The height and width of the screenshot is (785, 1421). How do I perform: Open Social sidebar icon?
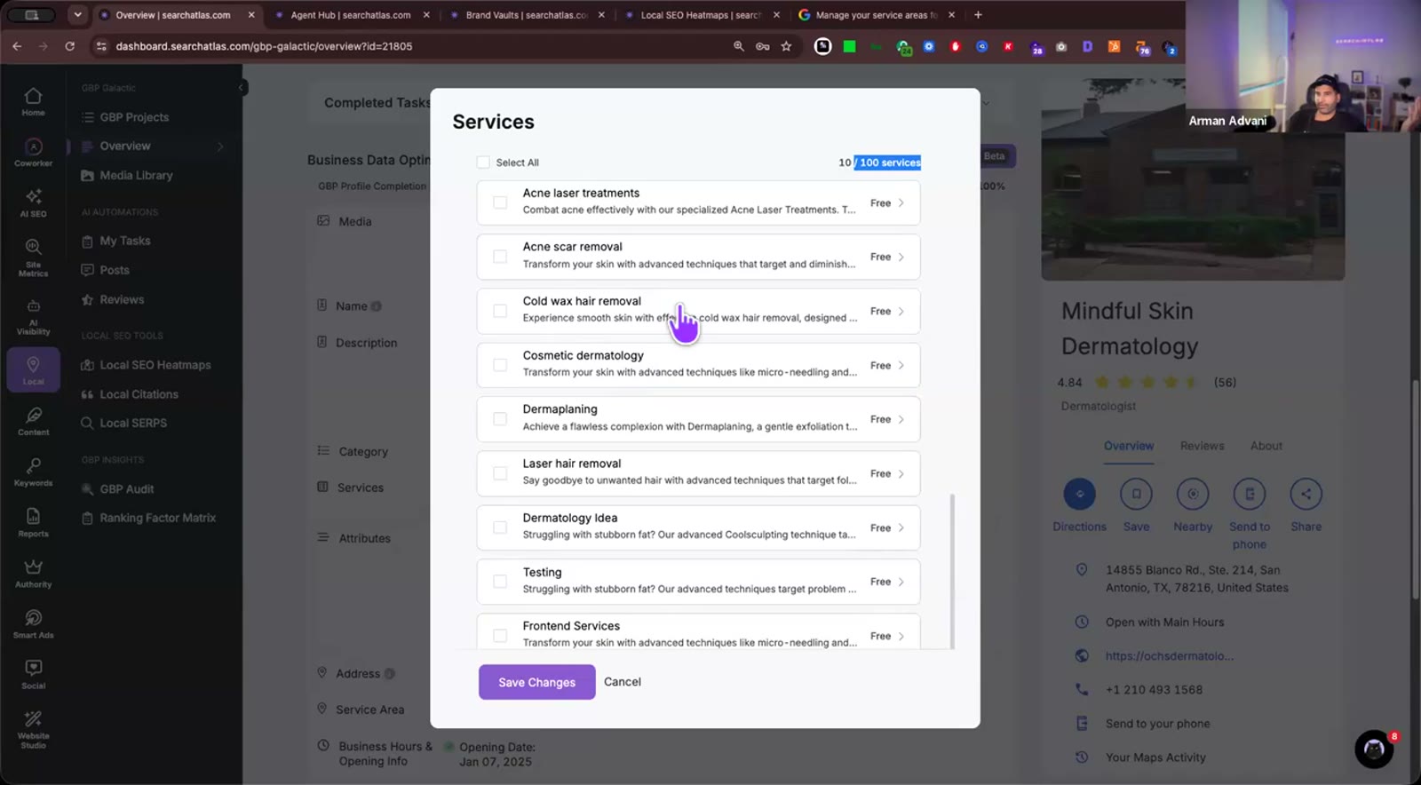point(33,674)
